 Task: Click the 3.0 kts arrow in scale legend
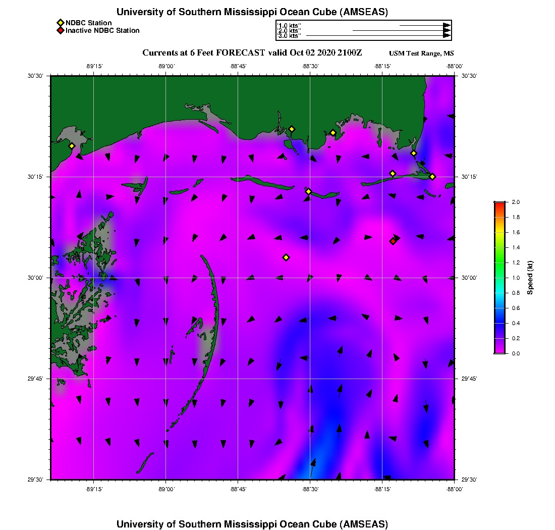point(377,36)
